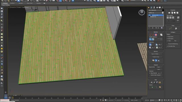
Task: Click Shrink selection icon
Action: (x=153, y=39)
